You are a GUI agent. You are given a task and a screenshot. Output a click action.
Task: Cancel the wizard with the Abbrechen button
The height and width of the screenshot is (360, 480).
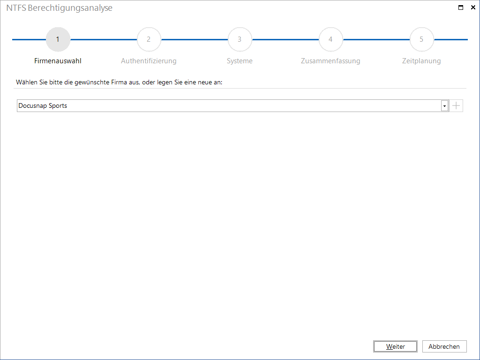(444, 346)
